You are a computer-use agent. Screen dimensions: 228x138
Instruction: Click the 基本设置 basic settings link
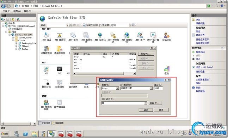tap(201, 35)
